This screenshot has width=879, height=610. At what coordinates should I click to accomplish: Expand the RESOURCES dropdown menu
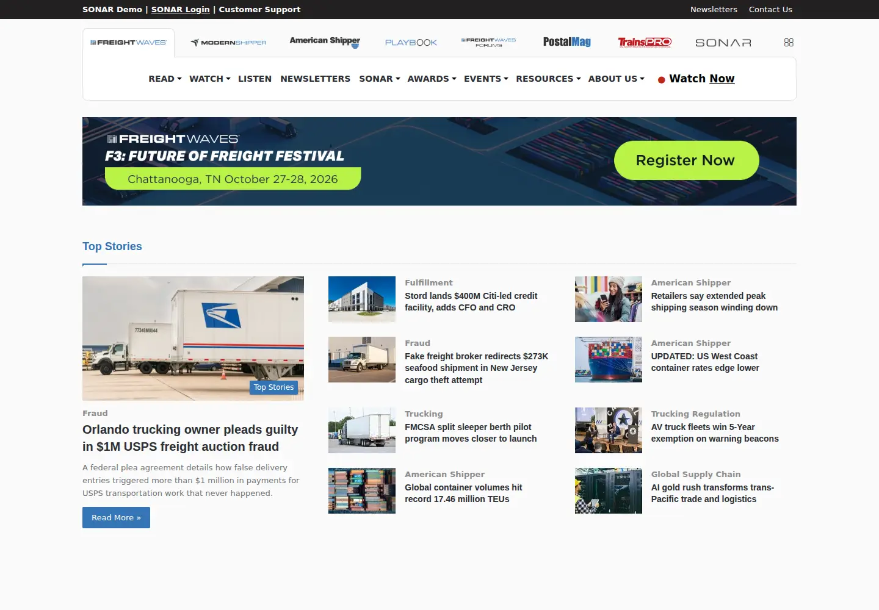[x=548, y=79]
